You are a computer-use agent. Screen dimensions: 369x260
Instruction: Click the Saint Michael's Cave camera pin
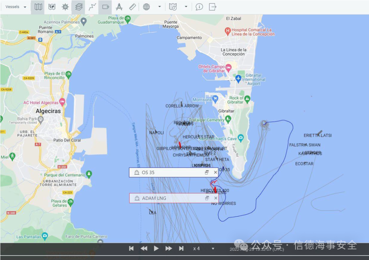(x=241, y=138)
